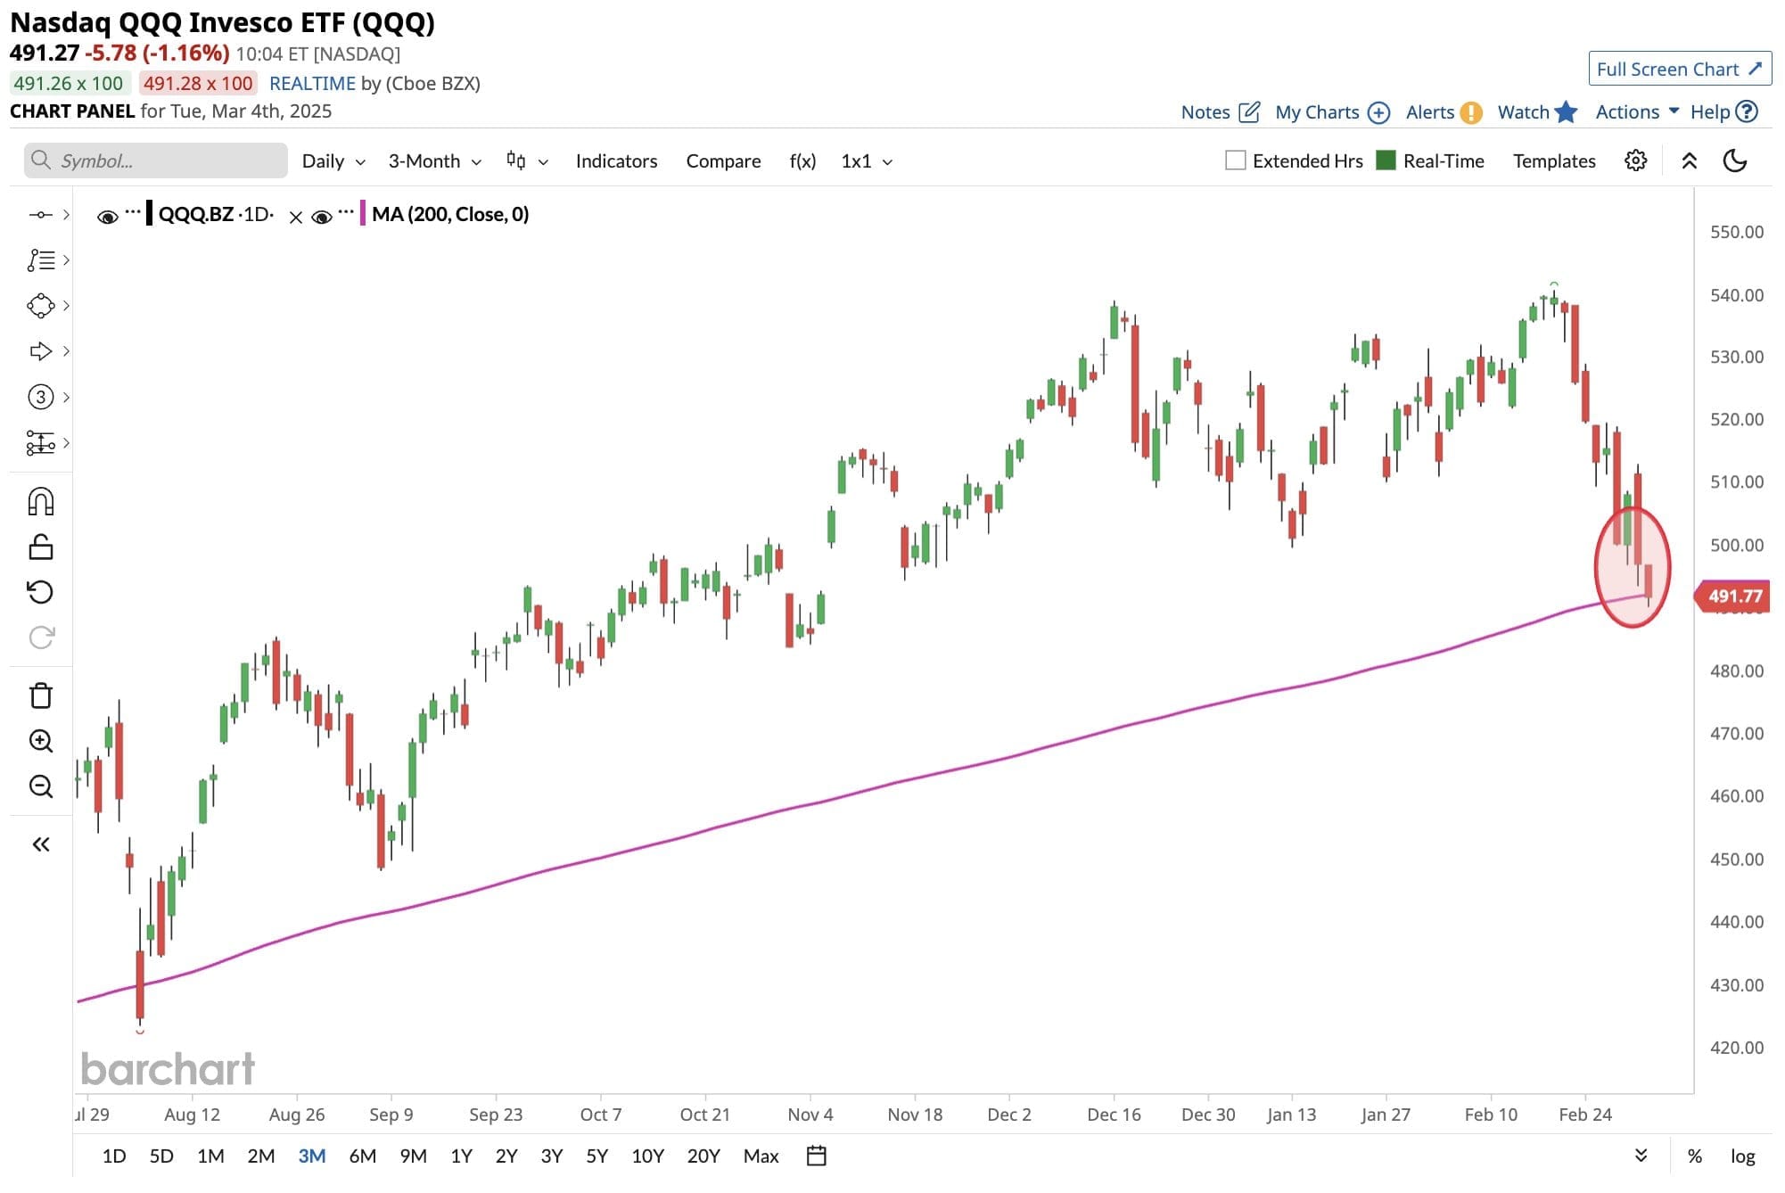
Task: Enable the Extended Hrs checkbox
Action: point(1235,160)
